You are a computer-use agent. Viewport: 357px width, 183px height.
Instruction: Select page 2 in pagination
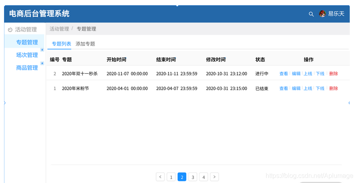tap(182, 177)
